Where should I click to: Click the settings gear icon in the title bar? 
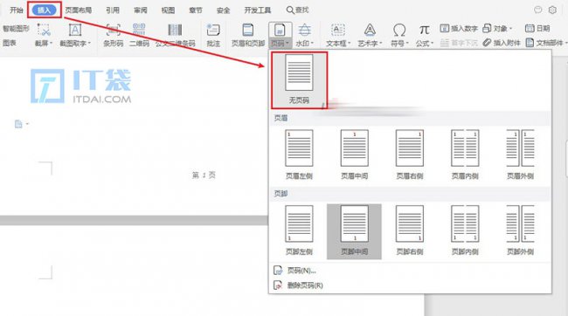(x=552, y=10)
